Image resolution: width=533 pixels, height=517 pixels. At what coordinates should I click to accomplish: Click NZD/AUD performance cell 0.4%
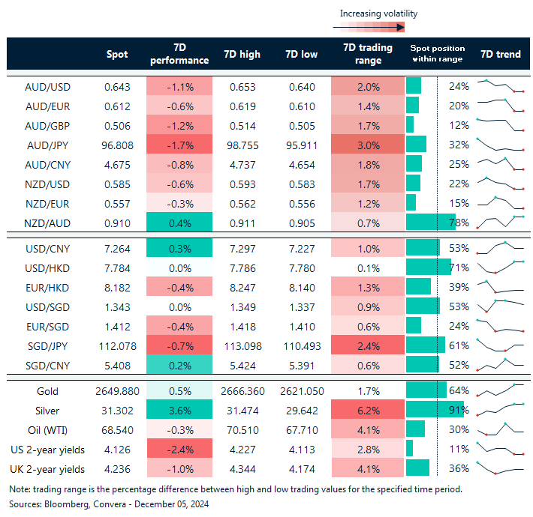point(179,223)
